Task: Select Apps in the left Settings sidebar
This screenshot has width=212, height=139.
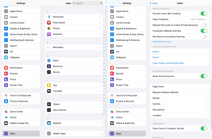Action: (21, 134)
